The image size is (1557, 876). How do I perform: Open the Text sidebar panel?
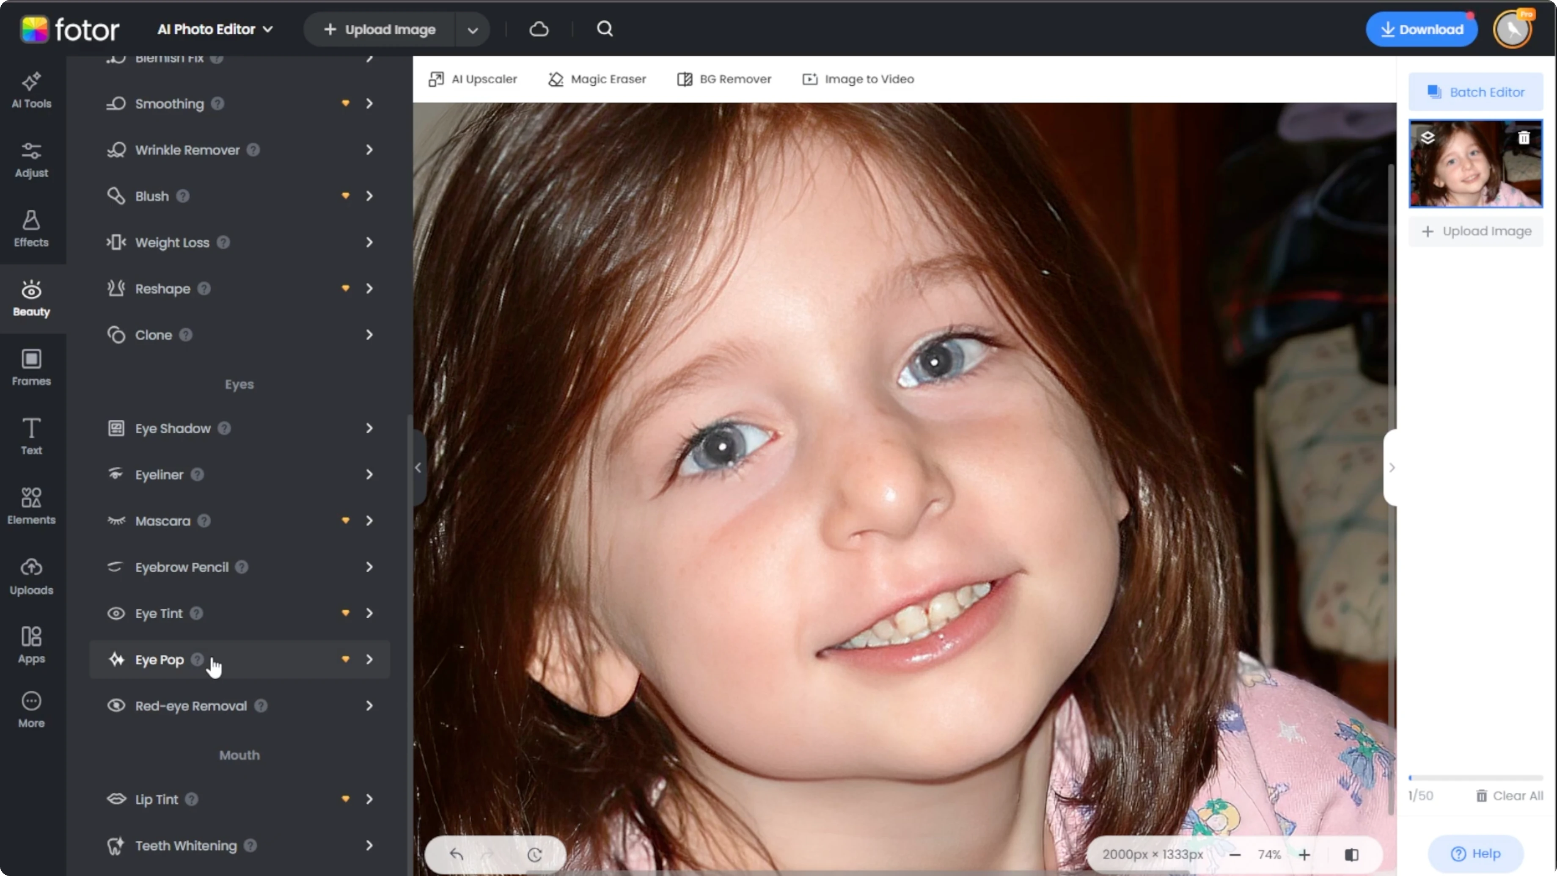(x=31, y=436)
